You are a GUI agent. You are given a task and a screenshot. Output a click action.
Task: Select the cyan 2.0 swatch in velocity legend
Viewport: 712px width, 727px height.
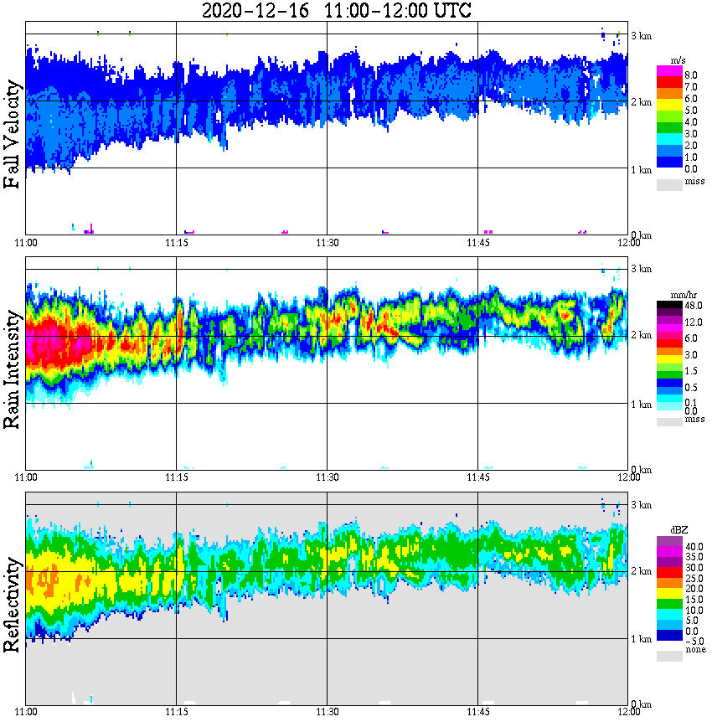tap(670, 139)
